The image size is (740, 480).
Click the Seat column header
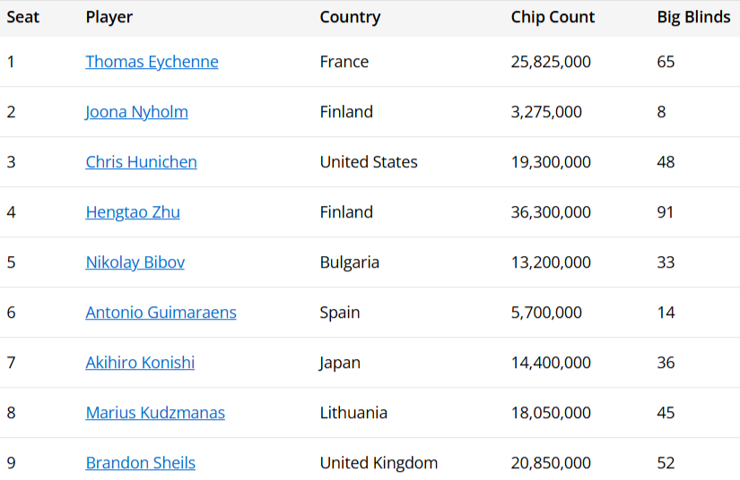coord(23,17)
